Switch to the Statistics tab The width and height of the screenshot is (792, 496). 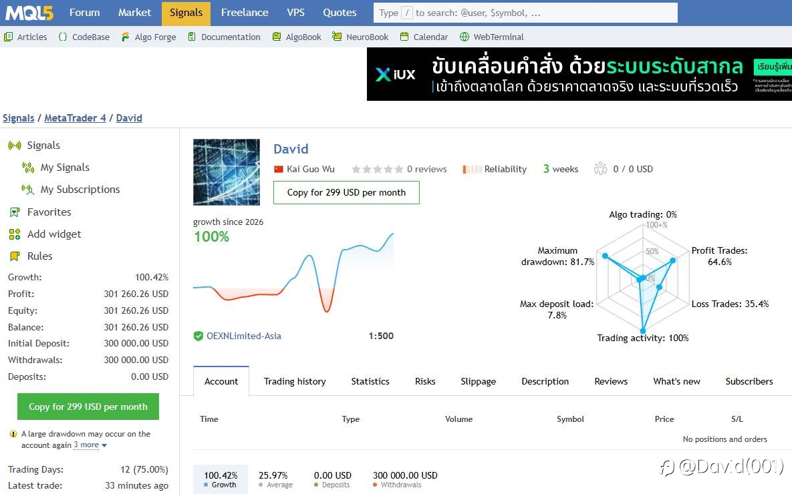click(370, 381)
